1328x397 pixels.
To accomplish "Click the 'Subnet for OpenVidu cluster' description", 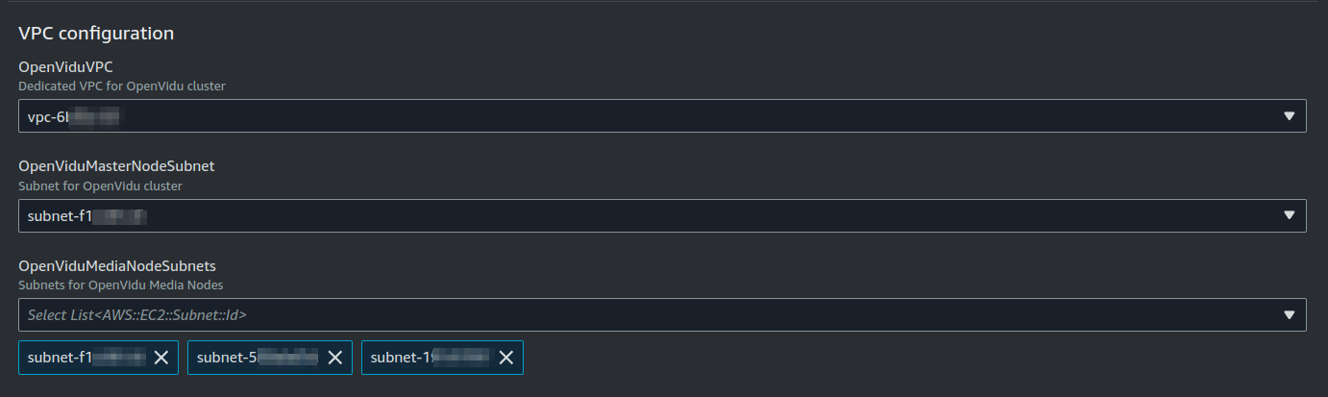I will [x=100, y=186].
